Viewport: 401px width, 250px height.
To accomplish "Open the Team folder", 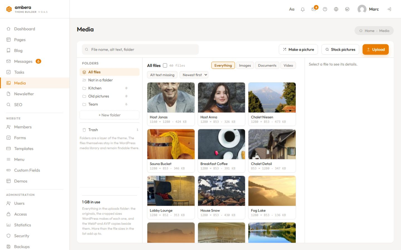I will coord(110,104).
